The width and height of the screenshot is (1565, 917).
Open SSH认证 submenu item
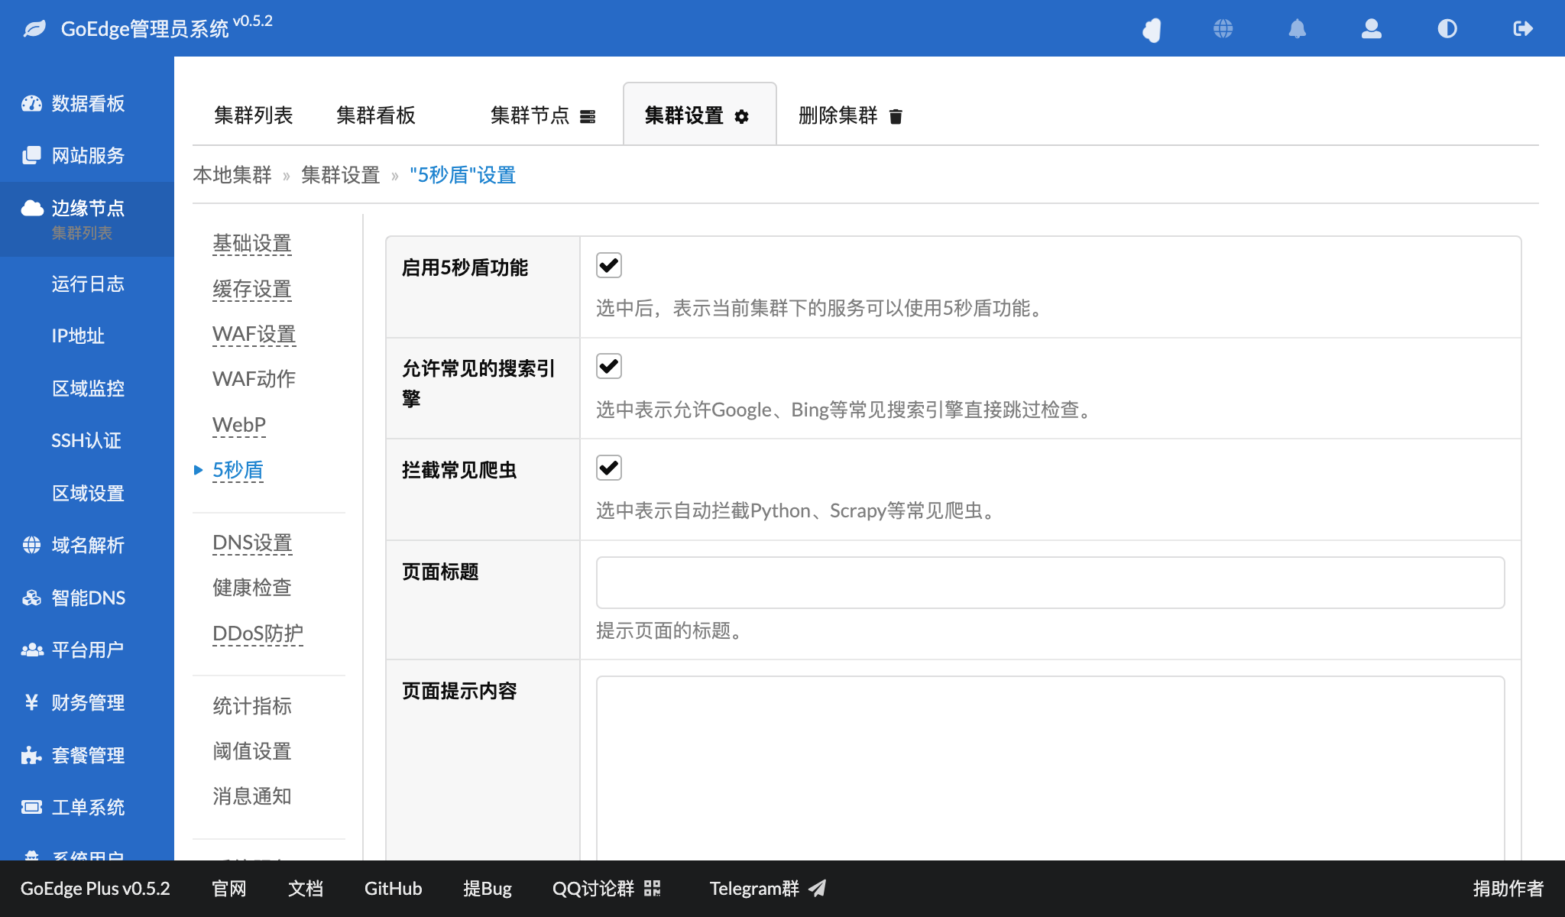[86, 441]
